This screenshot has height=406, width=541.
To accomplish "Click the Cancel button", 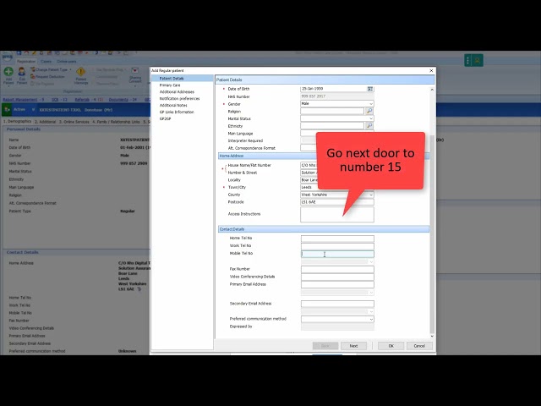I will click(x=419, y=346).
